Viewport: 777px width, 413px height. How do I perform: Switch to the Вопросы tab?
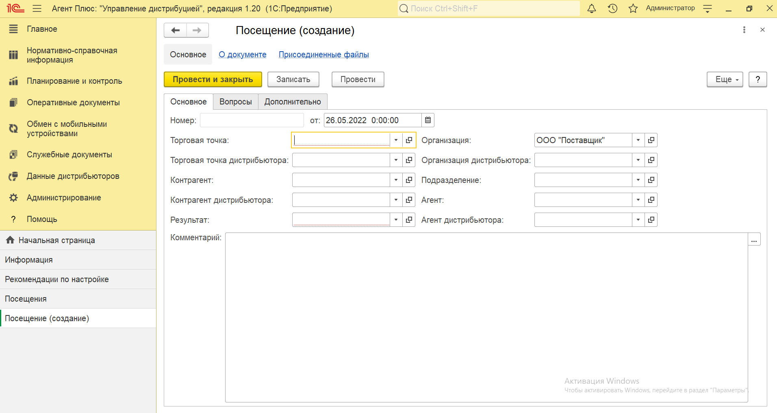pyautogui.click(x=236, y=102)
